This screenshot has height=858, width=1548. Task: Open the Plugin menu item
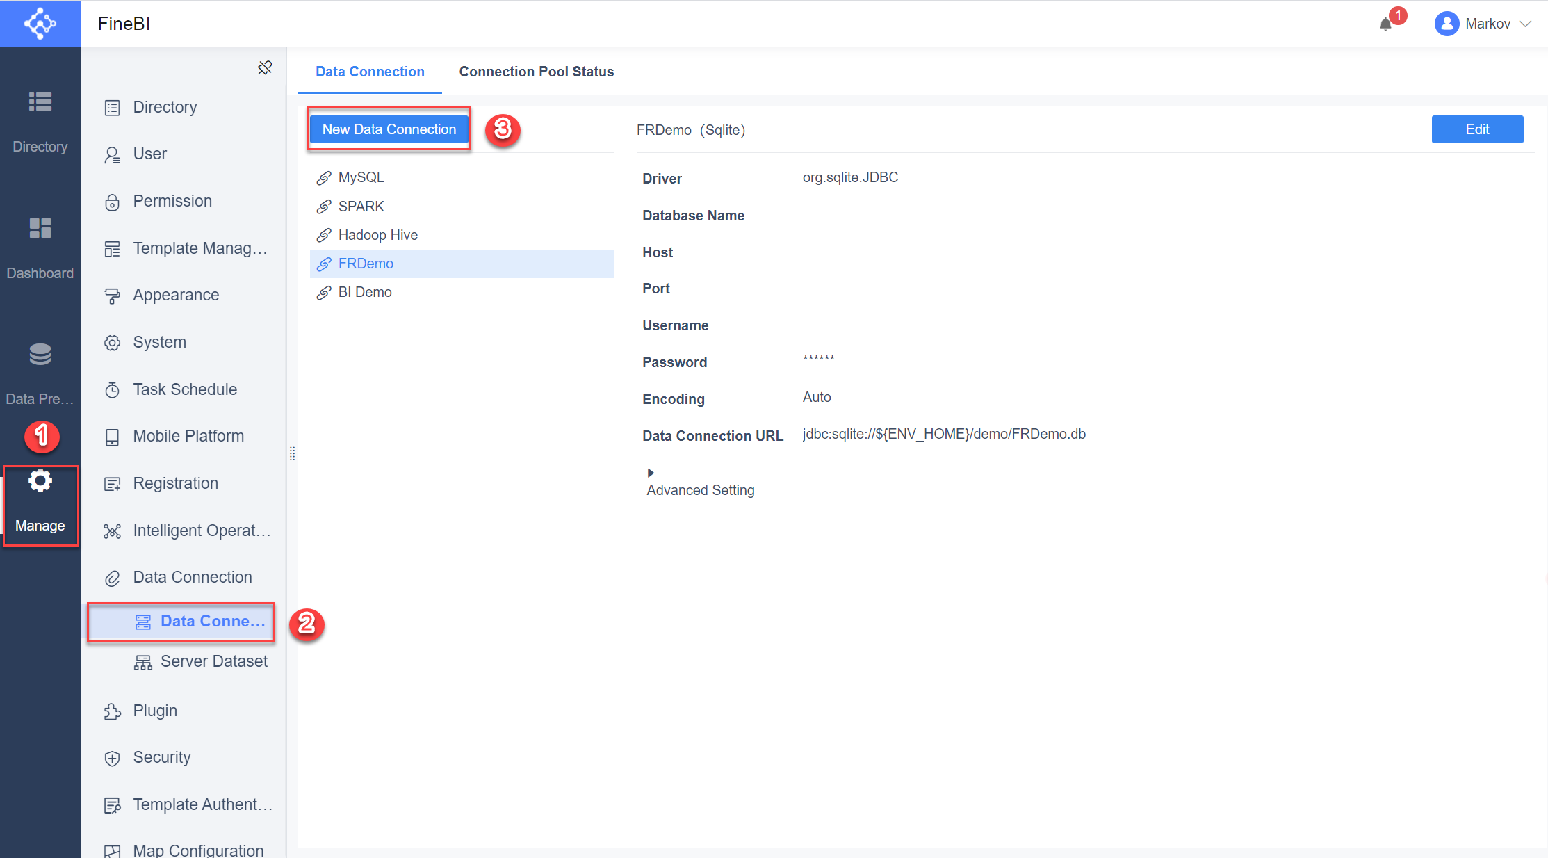184,711
